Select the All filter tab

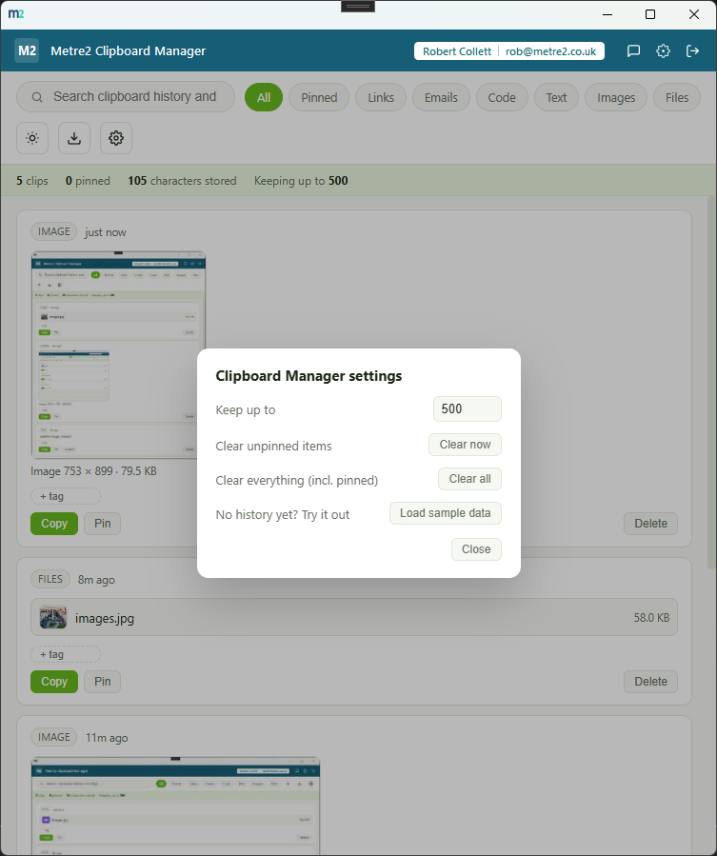(x=264, y=97)
